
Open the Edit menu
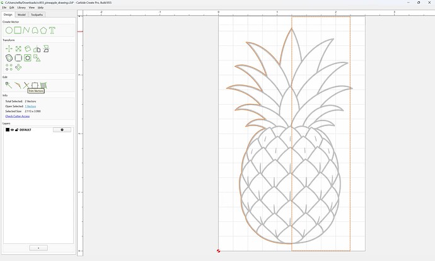[11, 8]
